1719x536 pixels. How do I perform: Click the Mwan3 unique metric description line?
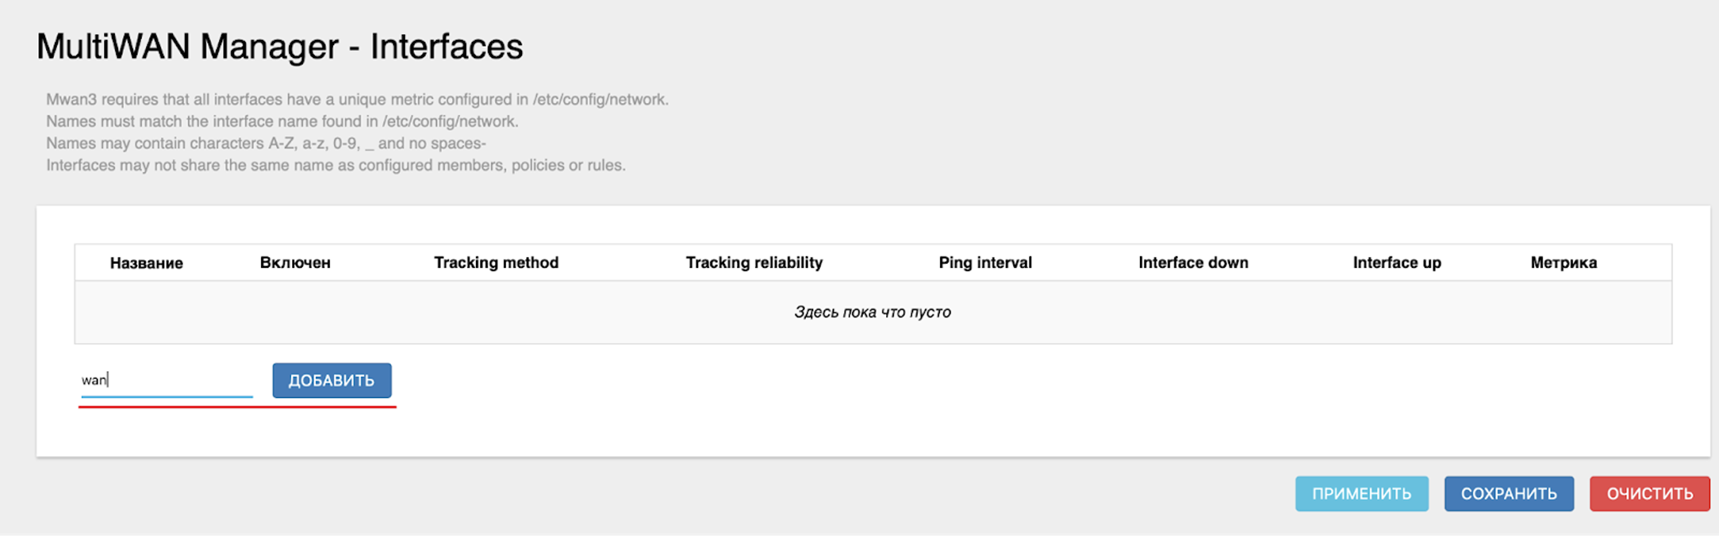357,100
